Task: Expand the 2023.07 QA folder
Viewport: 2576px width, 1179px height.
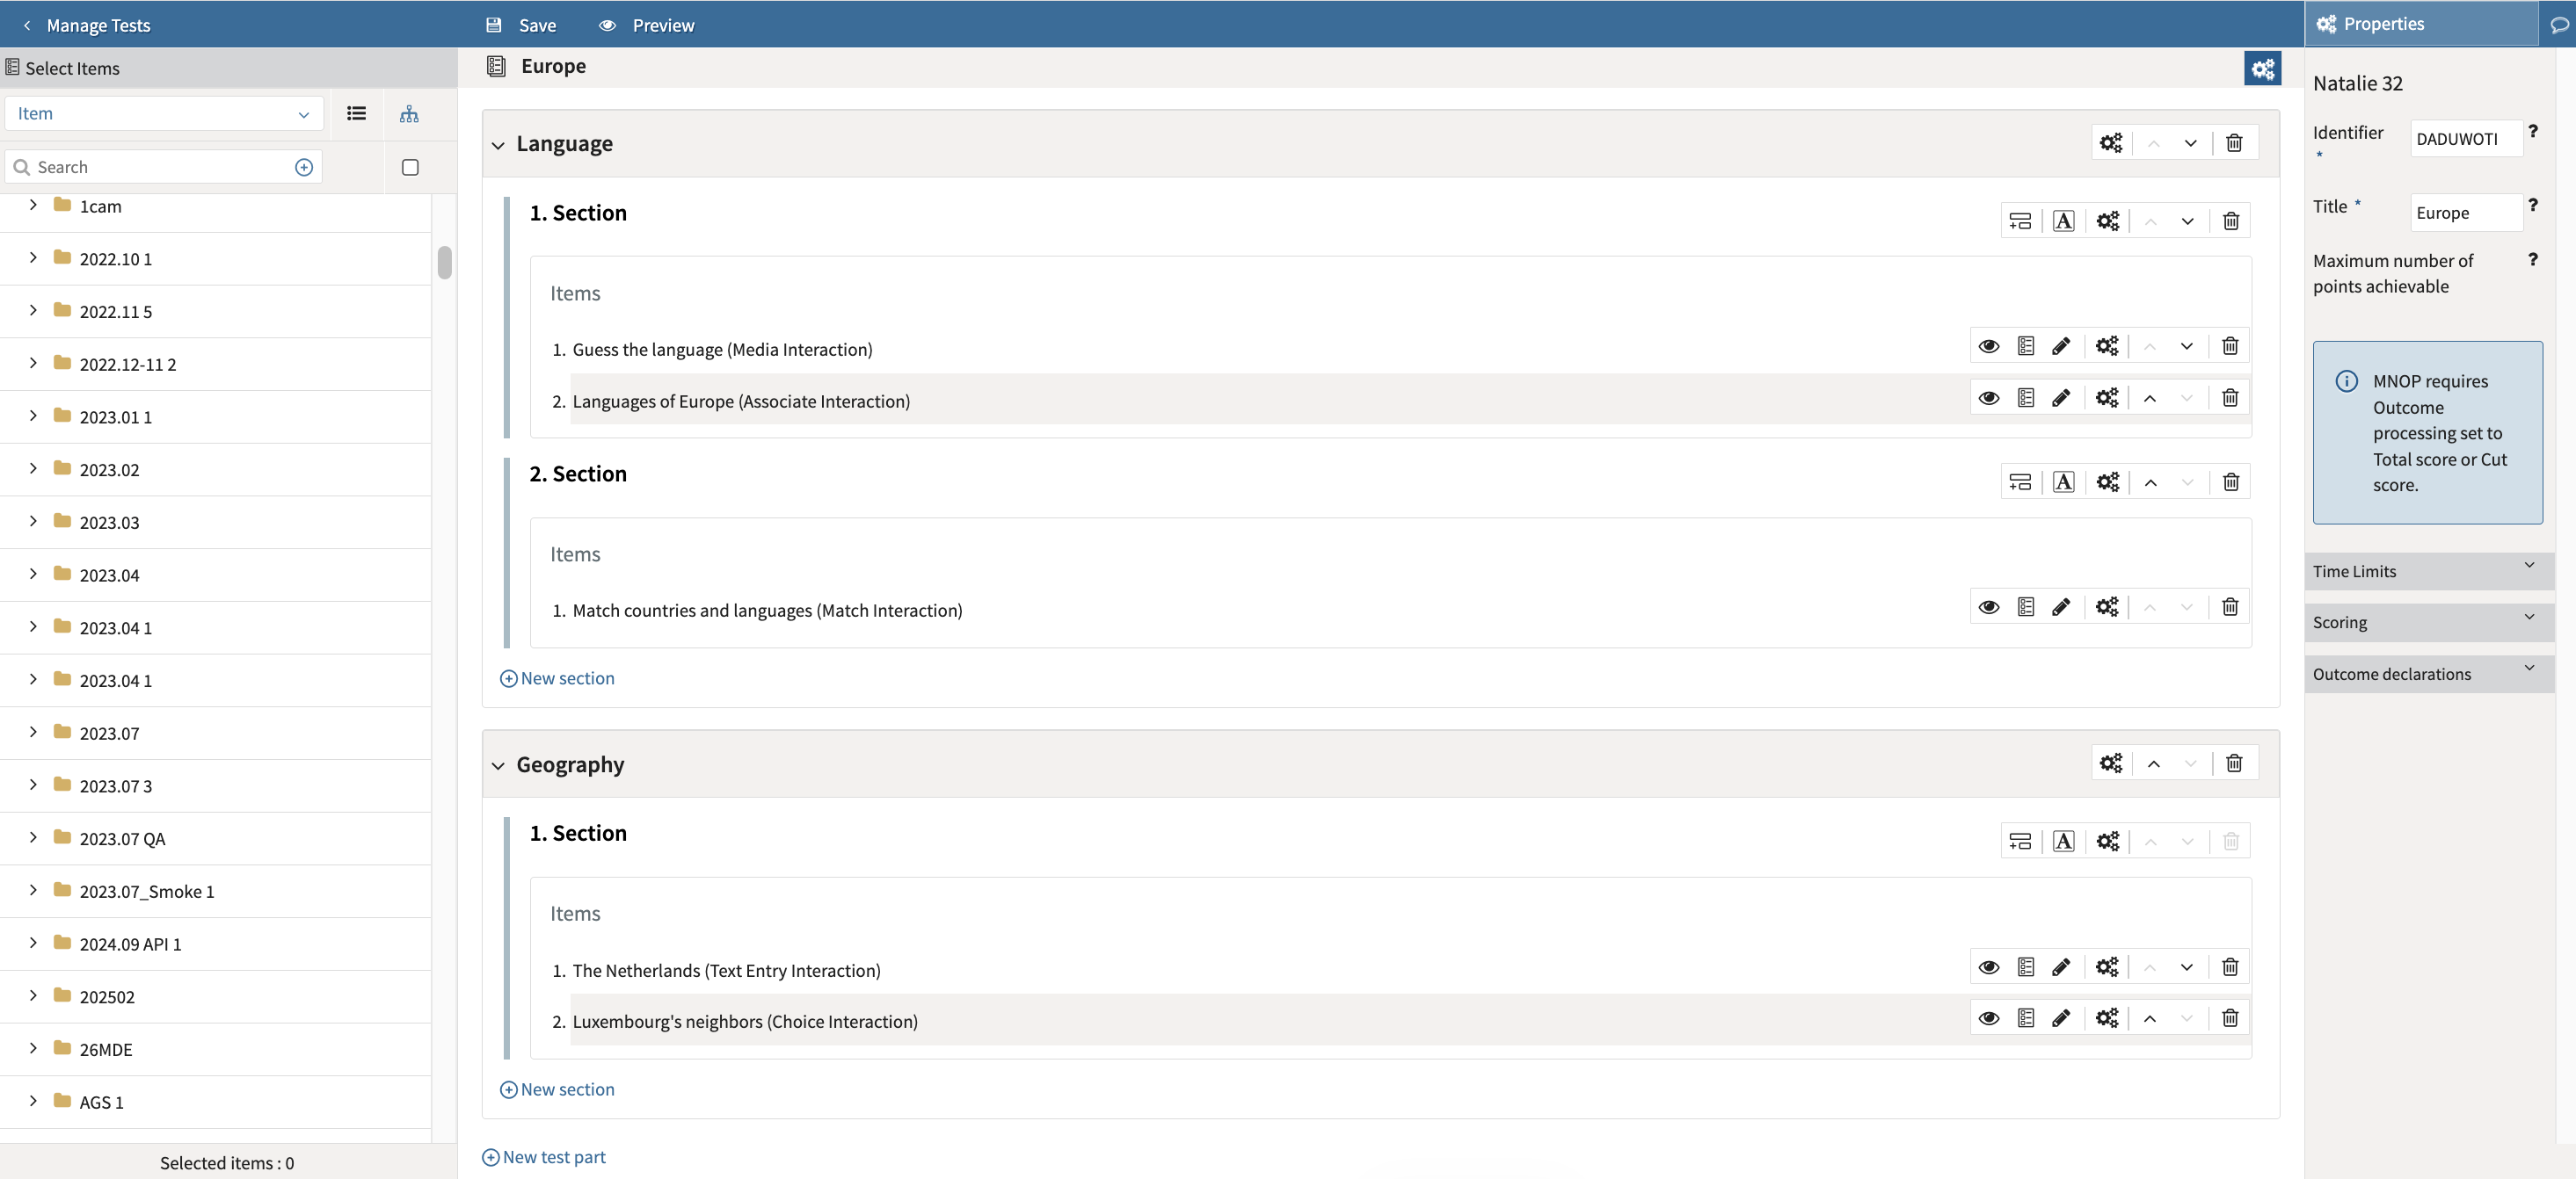Action: [33, 837]
